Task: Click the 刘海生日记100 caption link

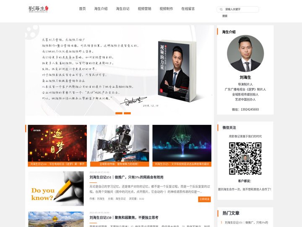Action: (x=57, y=164)
